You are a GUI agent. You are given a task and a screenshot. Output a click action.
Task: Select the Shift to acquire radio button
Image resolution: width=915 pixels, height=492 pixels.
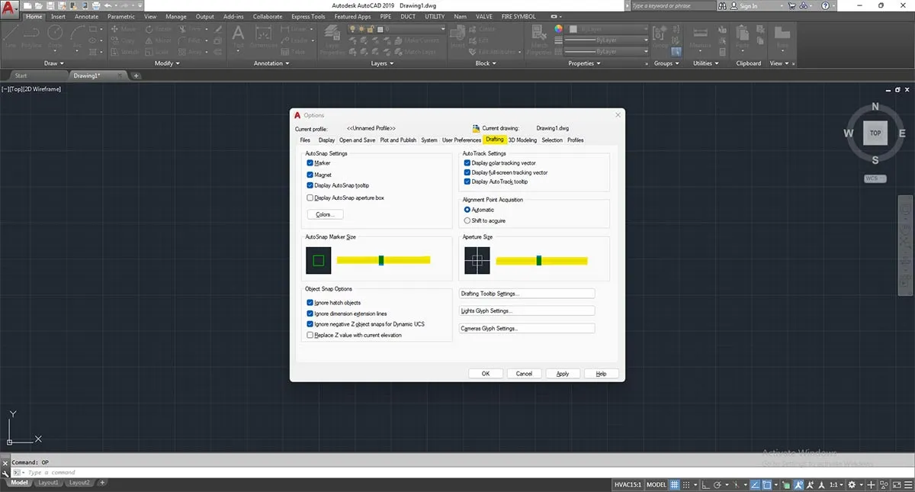point(467,220)
